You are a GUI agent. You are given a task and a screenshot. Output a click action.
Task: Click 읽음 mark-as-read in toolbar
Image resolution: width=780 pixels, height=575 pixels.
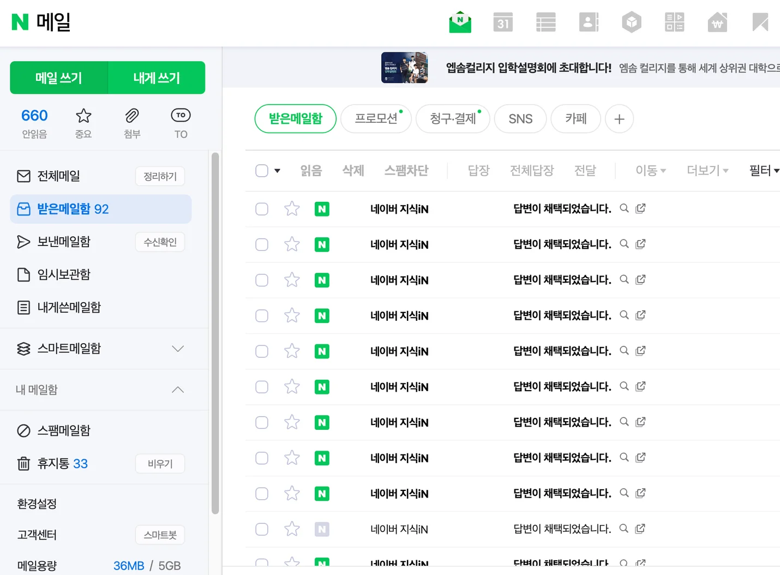coord(311,171)
